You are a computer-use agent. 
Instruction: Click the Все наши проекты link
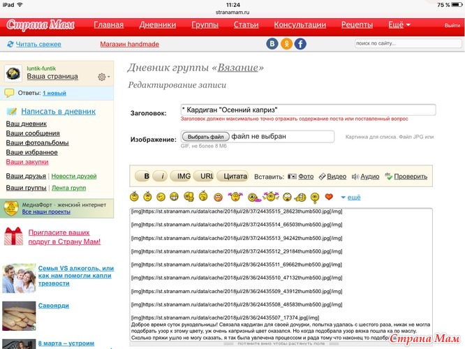46,211
